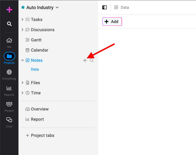This screenshot has width=196, height=155.
Task: Toggle the sidebar panel icon
Action: 105,7
